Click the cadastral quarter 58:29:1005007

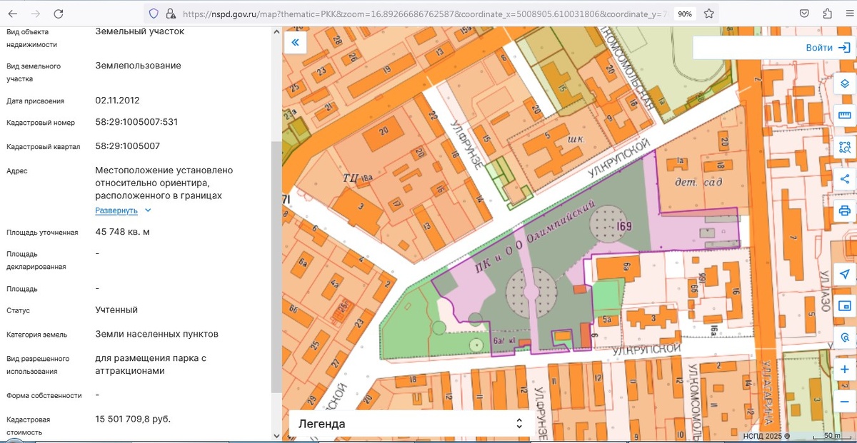(128, 146)
